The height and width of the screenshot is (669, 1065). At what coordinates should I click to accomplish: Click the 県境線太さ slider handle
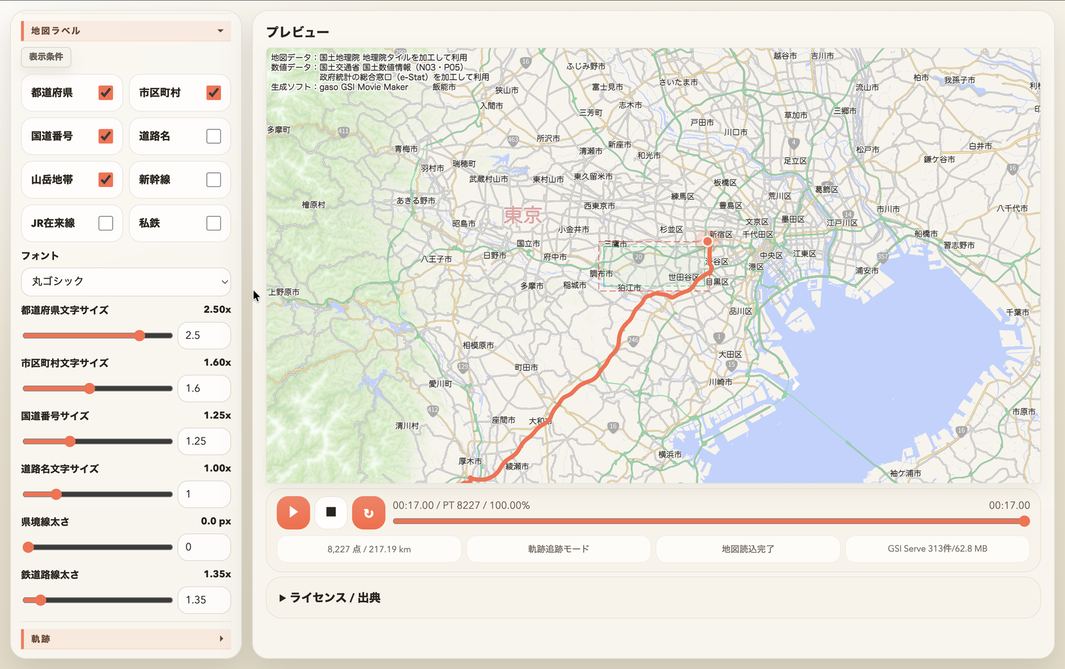pos(28,547)
